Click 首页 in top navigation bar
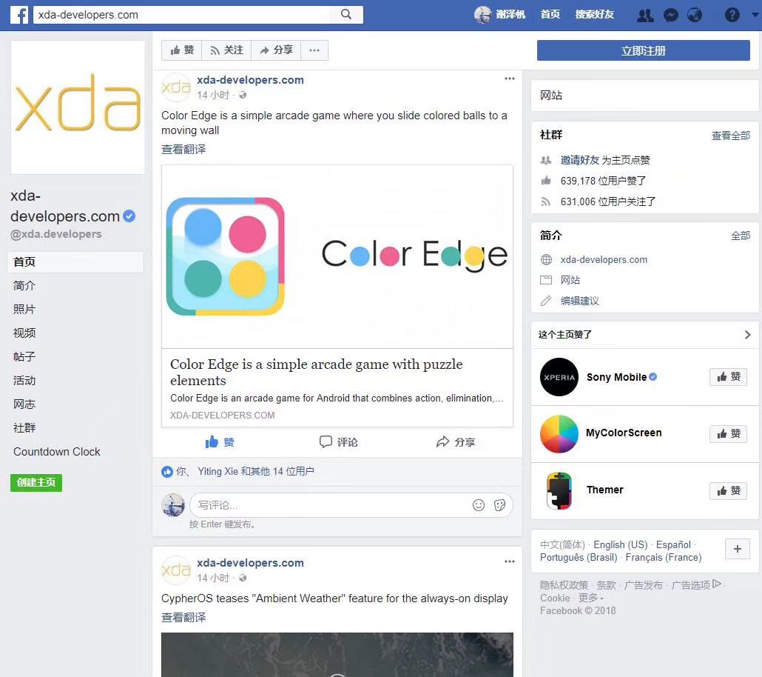762x677 pixels. [550, 15]
